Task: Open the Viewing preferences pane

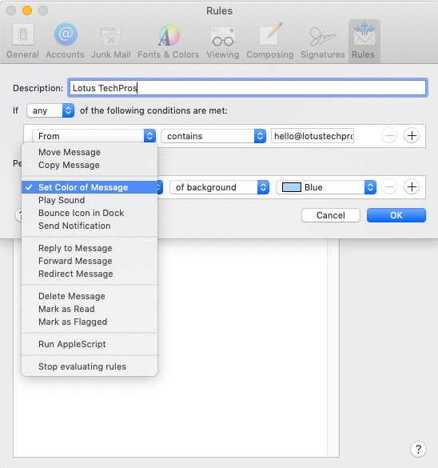Action: pos(223,42)
